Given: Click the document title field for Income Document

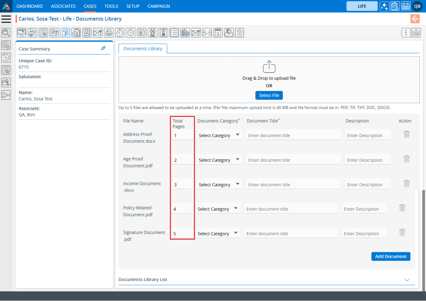Looking at the screenshot, I should pyautogui.click(x=293, y=185).
